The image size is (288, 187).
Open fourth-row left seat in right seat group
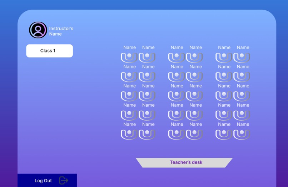[224, 115]
